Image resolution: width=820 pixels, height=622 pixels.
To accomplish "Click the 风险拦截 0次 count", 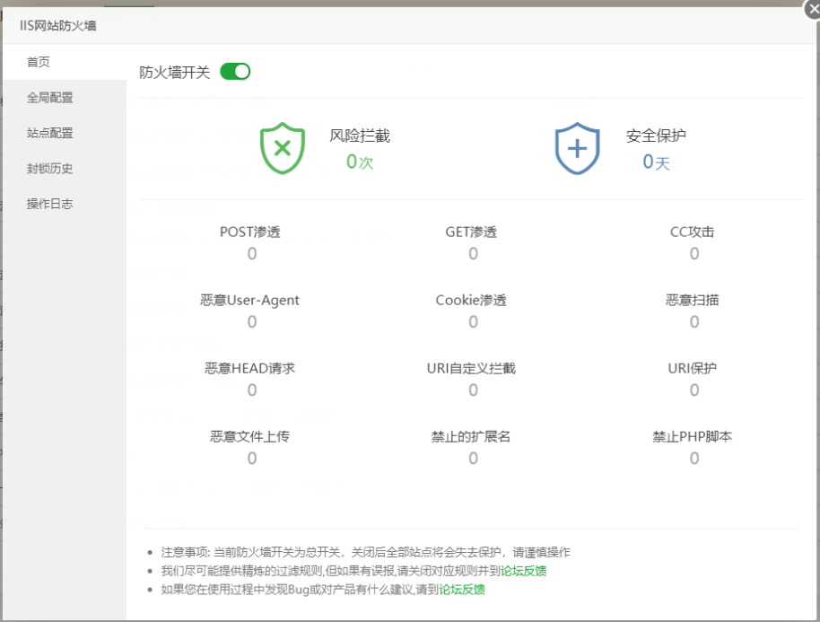I will [x=360, y=162].
